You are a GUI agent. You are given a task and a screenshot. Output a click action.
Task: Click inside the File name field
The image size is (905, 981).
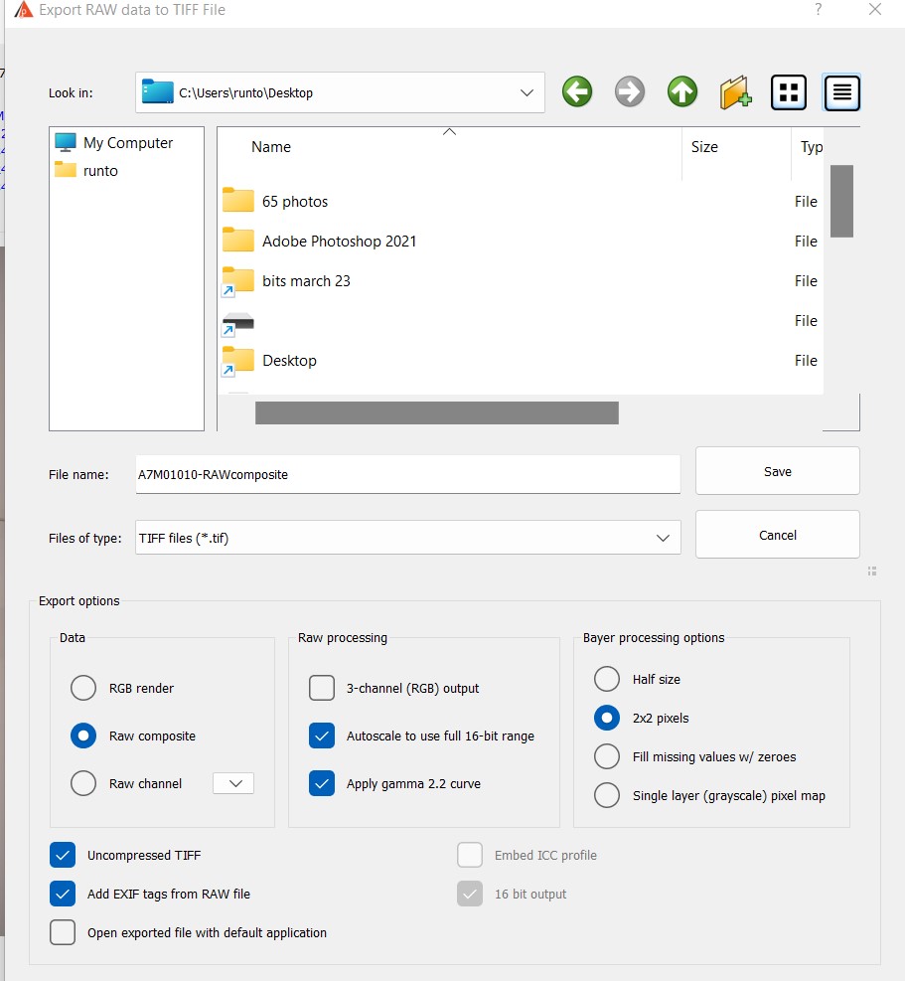407,475
